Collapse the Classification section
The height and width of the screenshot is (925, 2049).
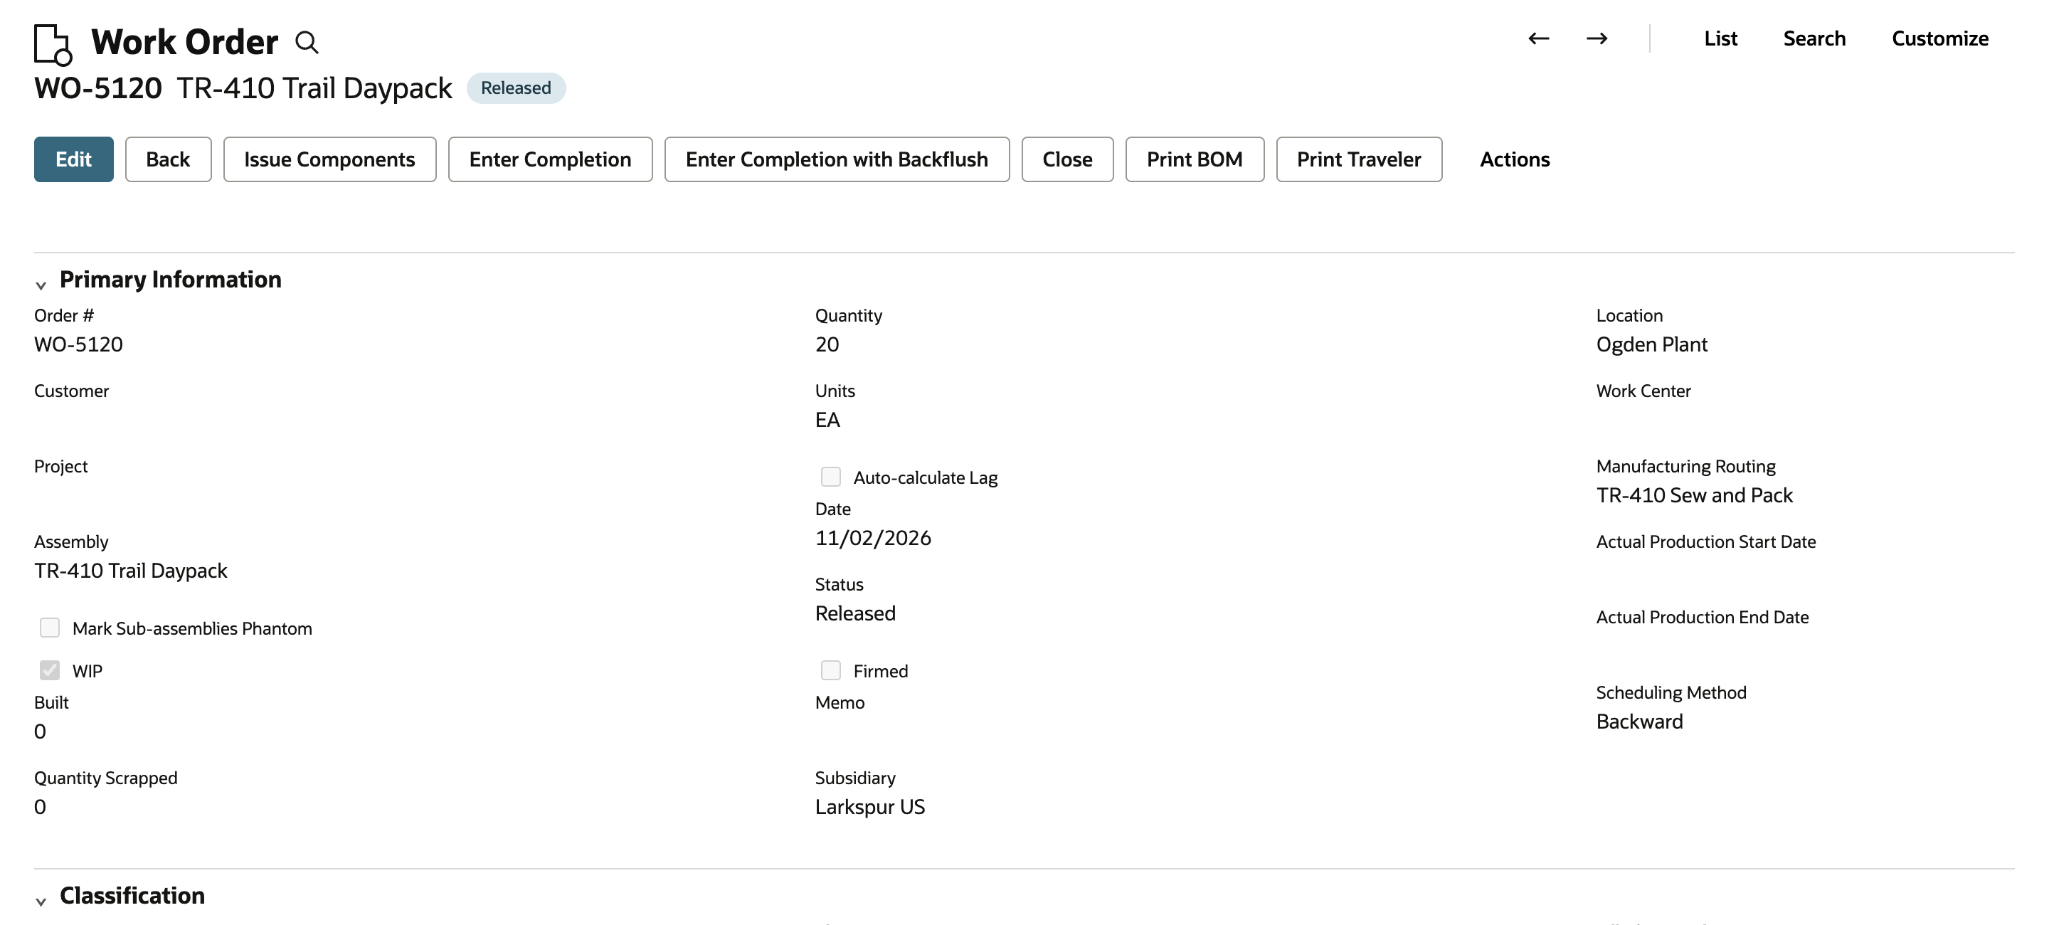click(41, 901)
